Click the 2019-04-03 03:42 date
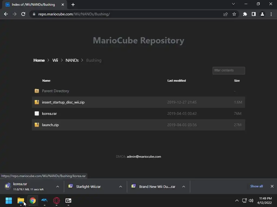The width and height of the screenshot is (277, 207). point(182,113)
